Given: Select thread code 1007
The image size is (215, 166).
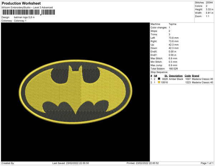Looking at the screenshot, I should [188, 79].
